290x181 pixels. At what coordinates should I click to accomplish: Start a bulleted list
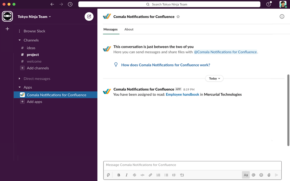[x=166, y=175]
